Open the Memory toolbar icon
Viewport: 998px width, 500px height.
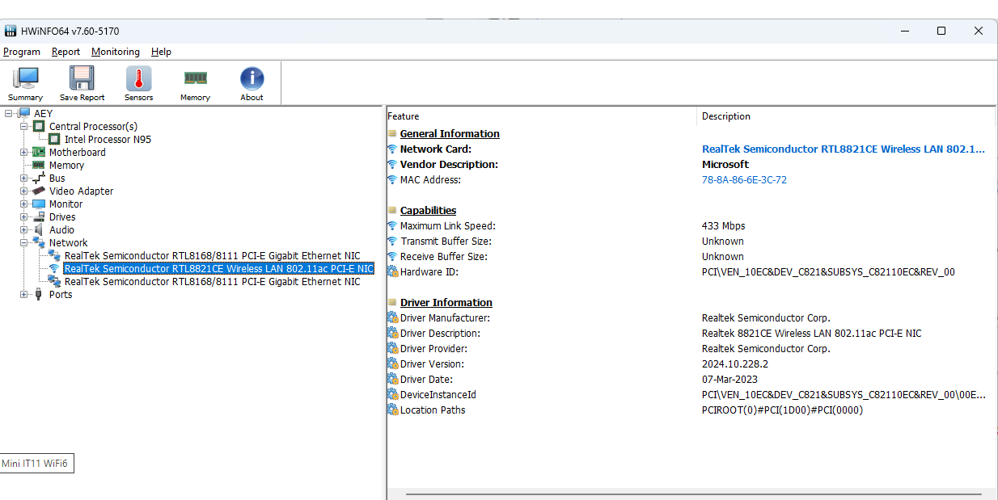pos(195,78)
